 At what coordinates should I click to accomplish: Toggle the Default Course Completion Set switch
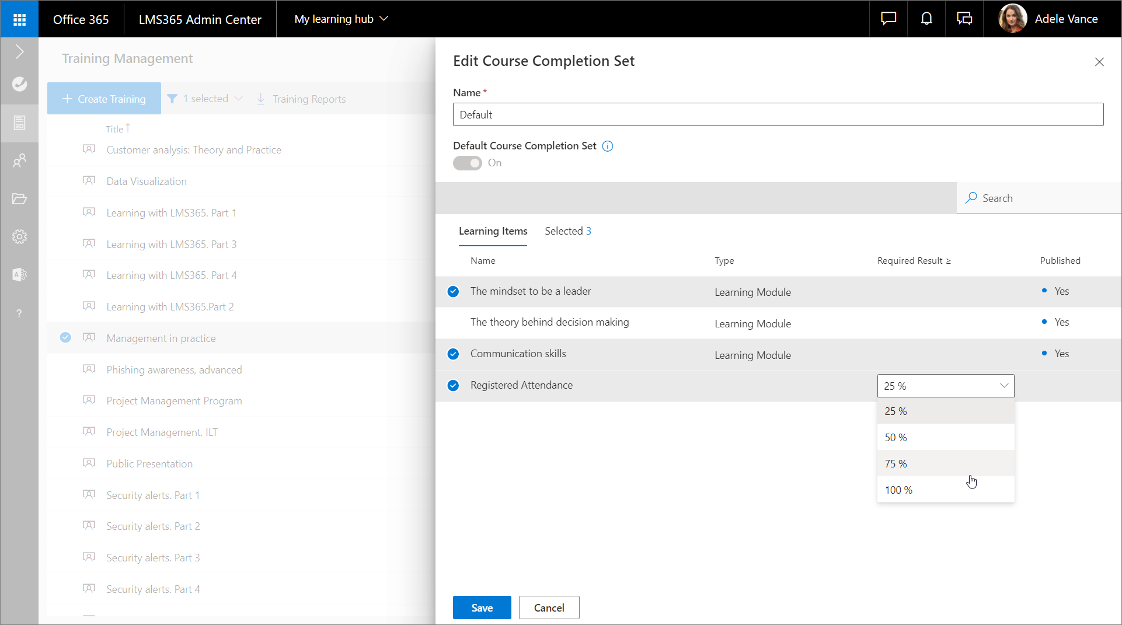[x=468, y=163]
